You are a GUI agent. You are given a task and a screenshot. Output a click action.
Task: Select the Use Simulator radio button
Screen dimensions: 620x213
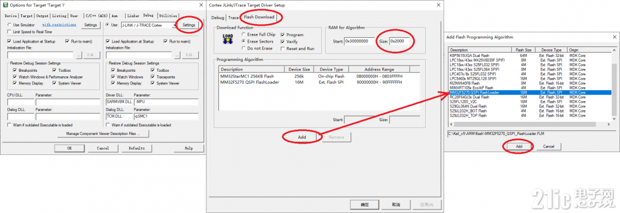point(10,25)
